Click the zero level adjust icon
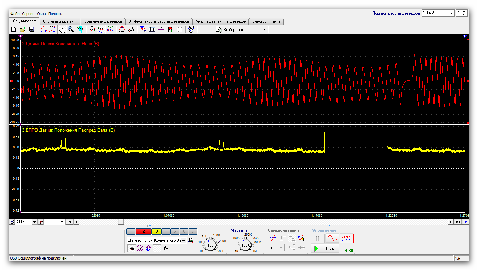The height and width of the screenshot is (270, 478). (131, 29)
